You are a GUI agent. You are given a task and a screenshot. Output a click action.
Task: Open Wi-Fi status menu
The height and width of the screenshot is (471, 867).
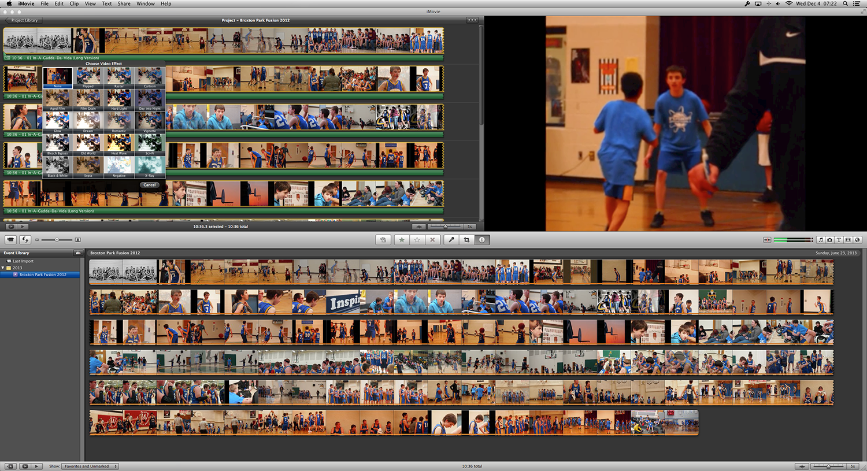[788, 3]
